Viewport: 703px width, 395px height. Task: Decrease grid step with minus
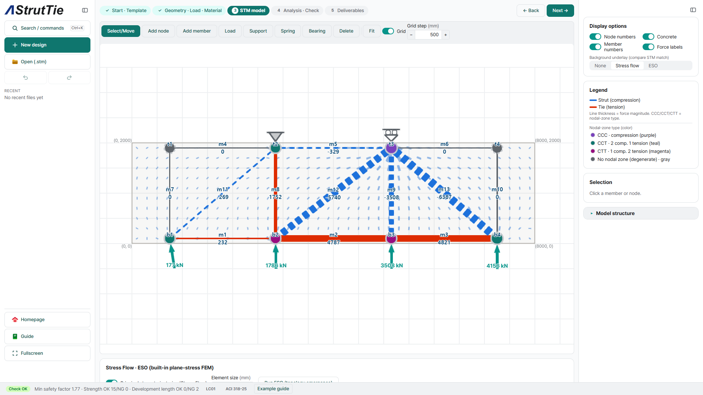411,35
